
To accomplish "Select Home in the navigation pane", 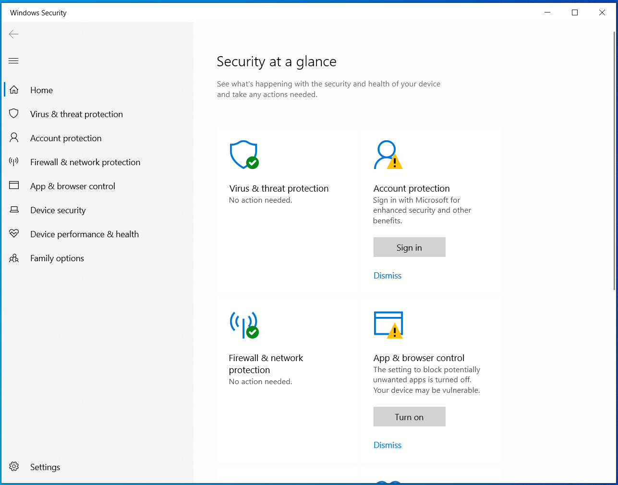I will (x=98, y=90).
